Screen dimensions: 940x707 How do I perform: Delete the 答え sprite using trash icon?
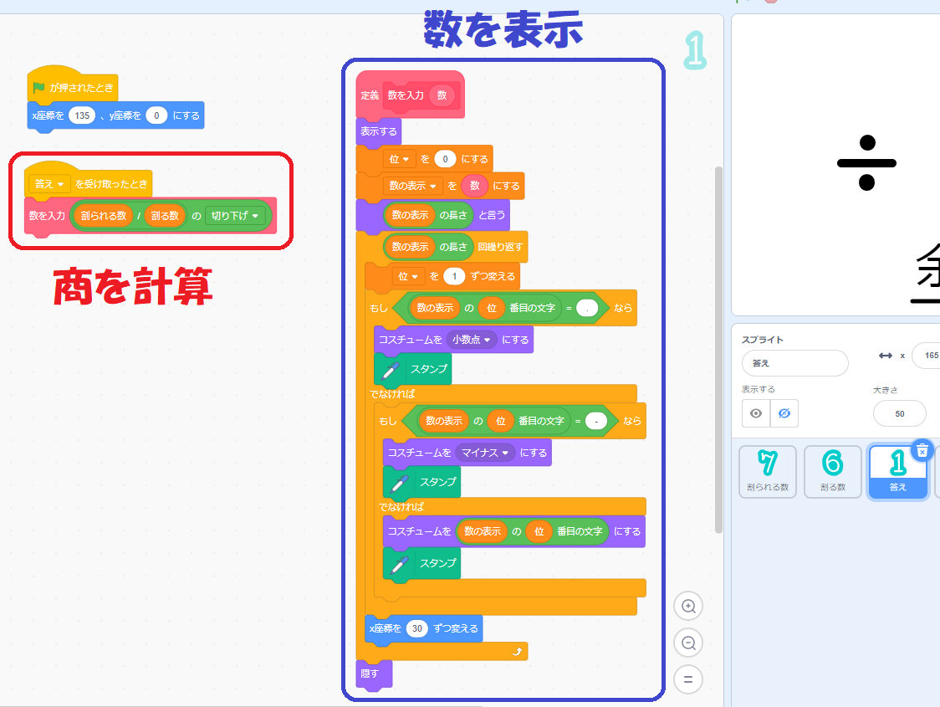922,450
